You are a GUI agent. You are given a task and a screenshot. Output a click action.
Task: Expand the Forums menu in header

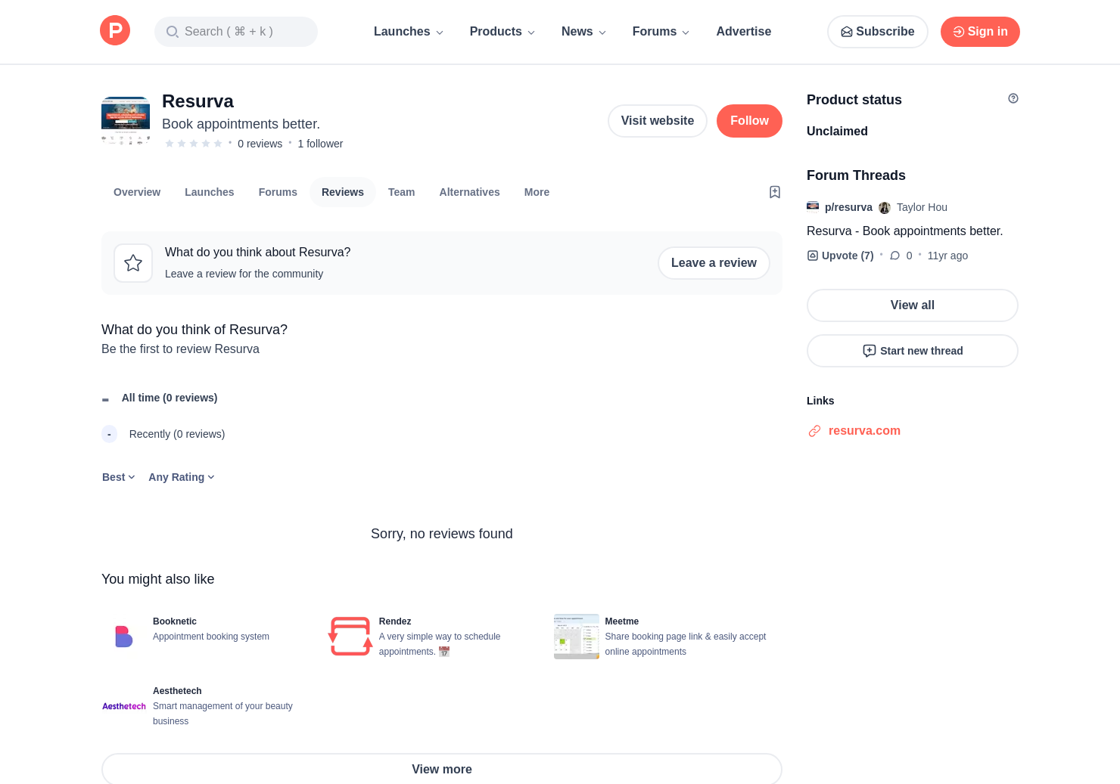point(661,32)
